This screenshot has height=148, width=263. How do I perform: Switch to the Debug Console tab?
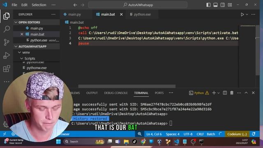116,93
